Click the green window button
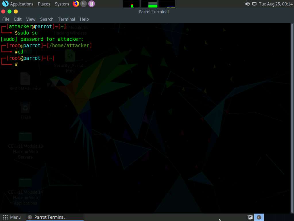The width and height of the screenshot is (294, 221). coord(9,12)
